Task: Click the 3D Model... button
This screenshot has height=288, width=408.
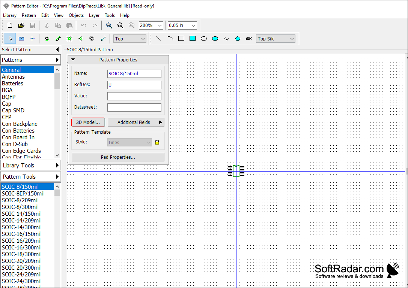Action: 88,122
